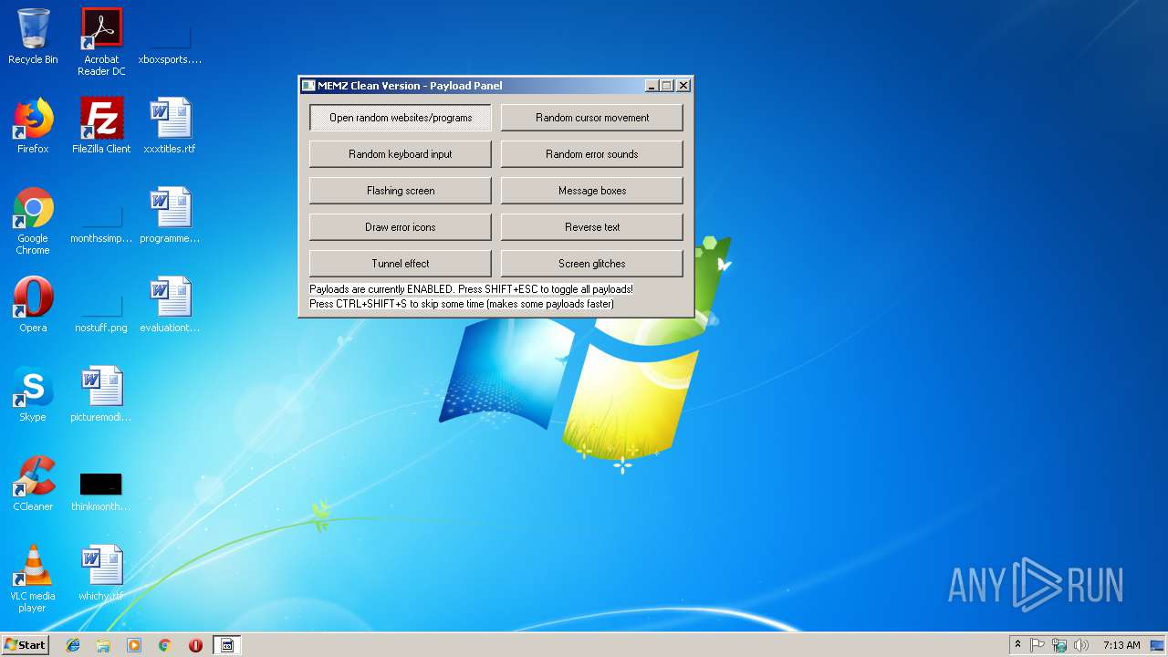Screen dimensions: 1168x657
Task: Select Firefox desktop shortcut
Action: [x=33, y=126]
